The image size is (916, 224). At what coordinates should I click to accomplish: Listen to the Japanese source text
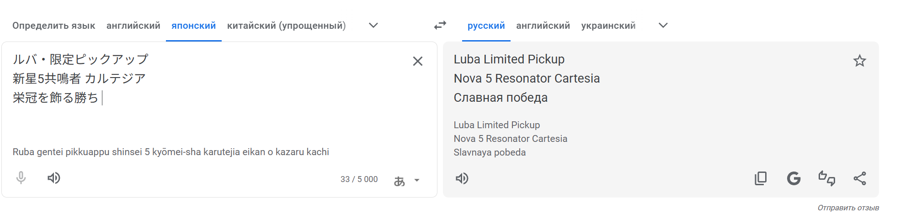tap(54, 178)
